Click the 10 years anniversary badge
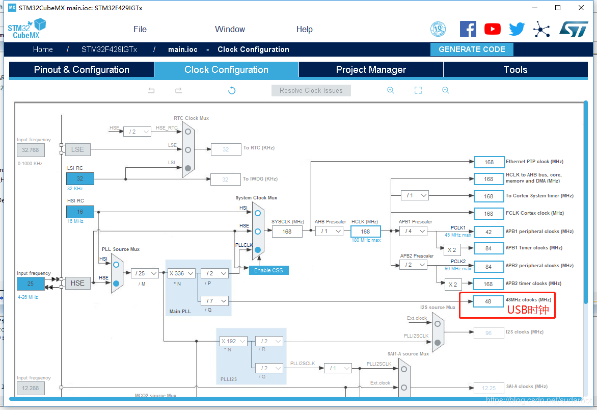 pos(438,29)
